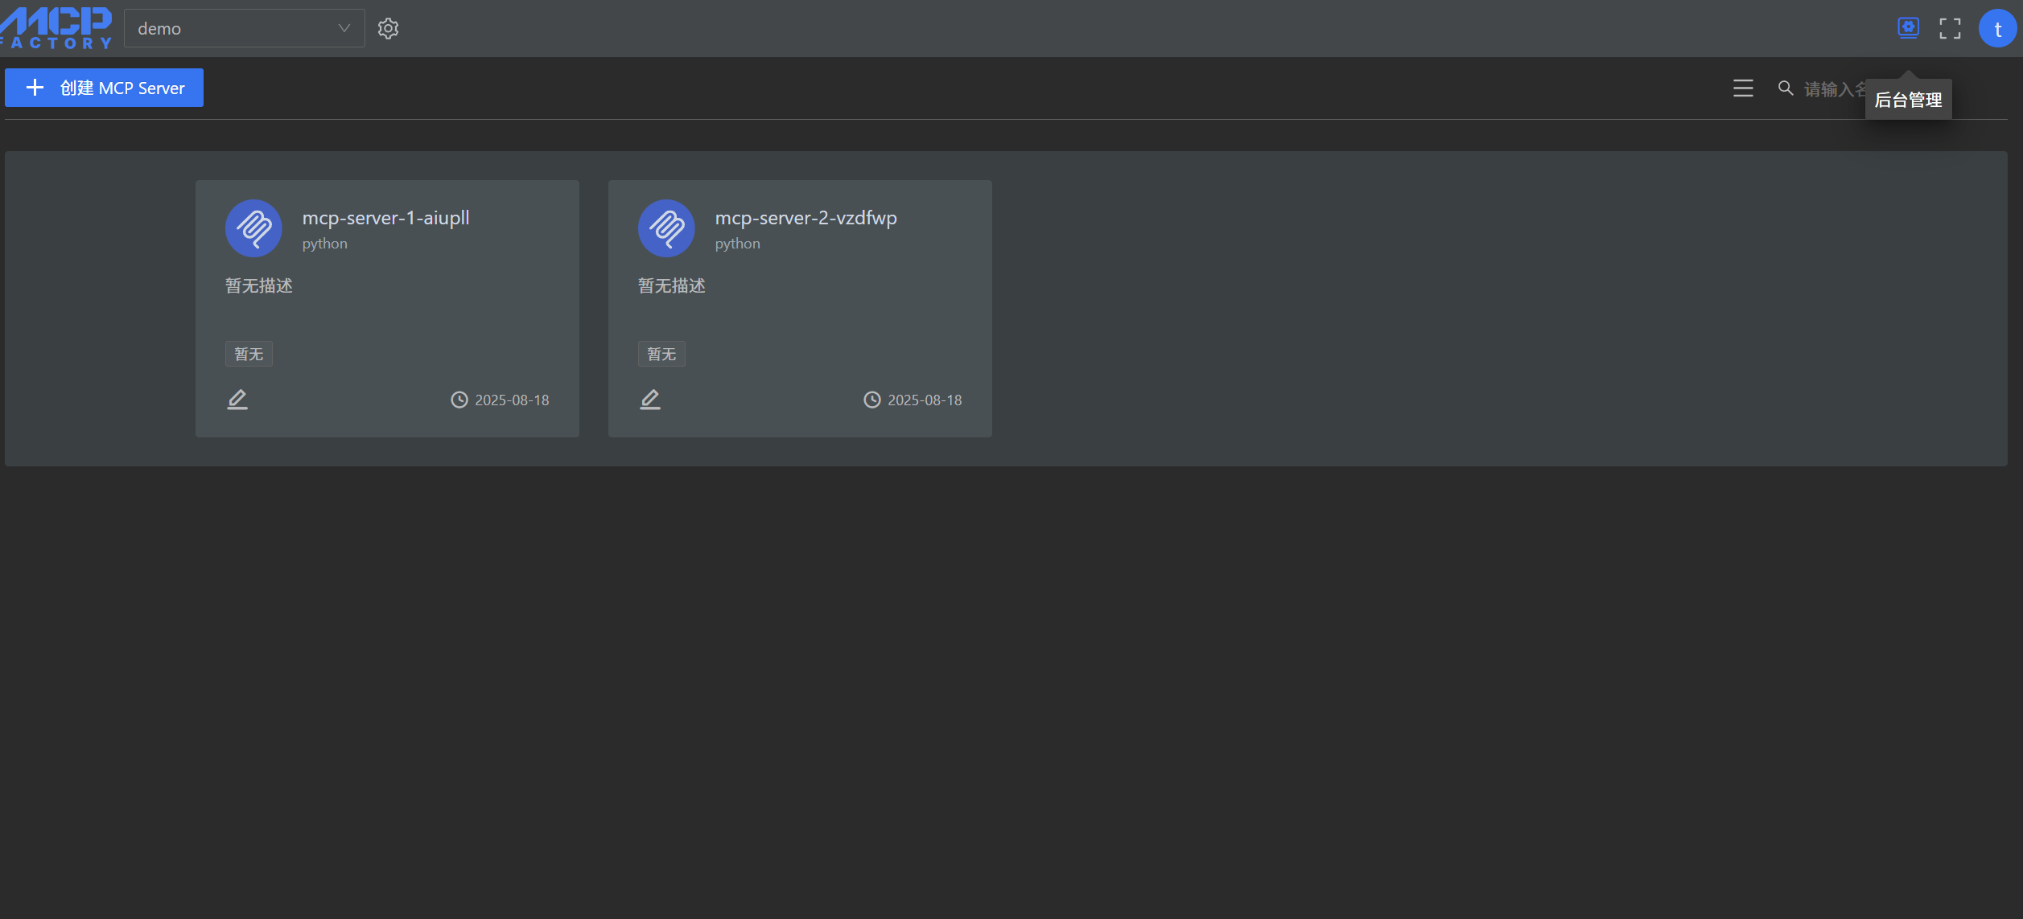Switch to list view with hamburger icon

[x=1743, y=88]
